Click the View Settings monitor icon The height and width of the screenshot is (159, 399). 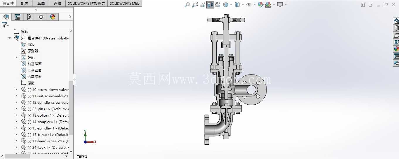tap(280, 5)
